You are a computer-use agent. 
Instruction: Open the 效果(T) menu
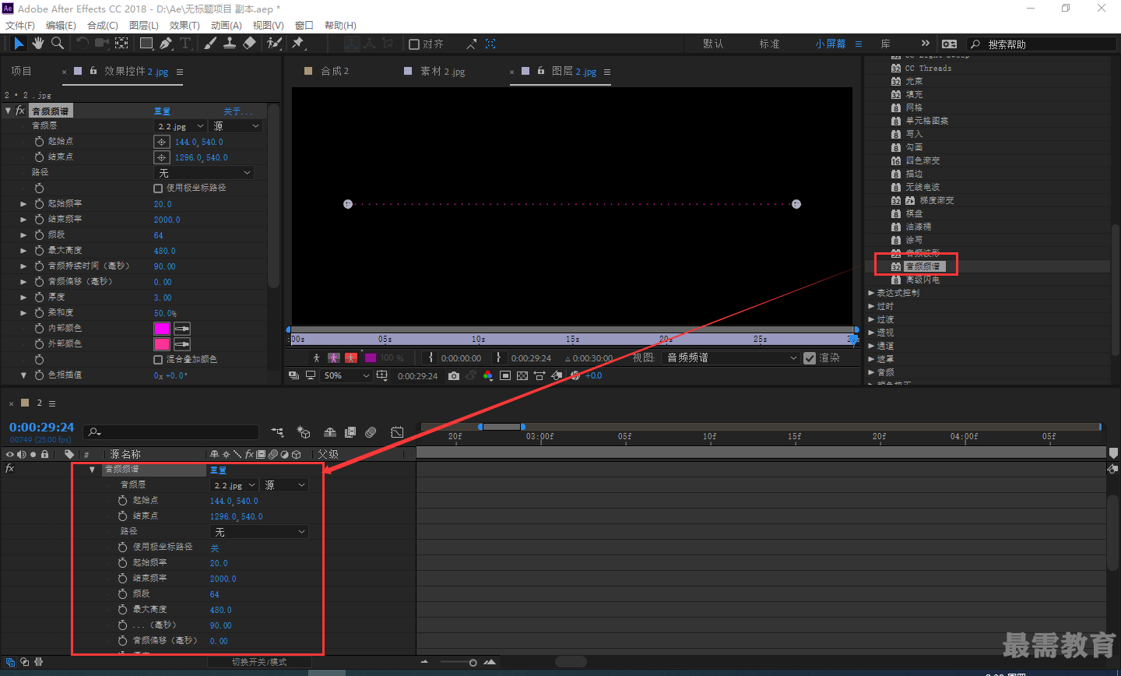pos(184,25)
